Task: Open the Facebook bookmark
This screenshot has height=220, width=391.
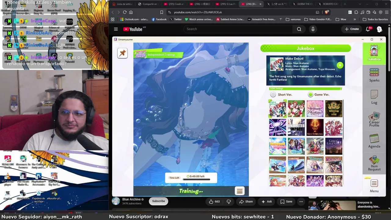Action: click(x=159, y=19)
